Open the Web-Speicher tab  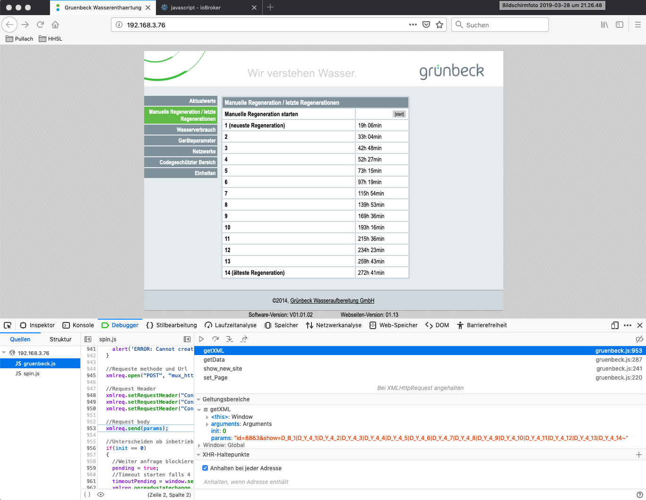pyautogui.click(x=394, y=325)
